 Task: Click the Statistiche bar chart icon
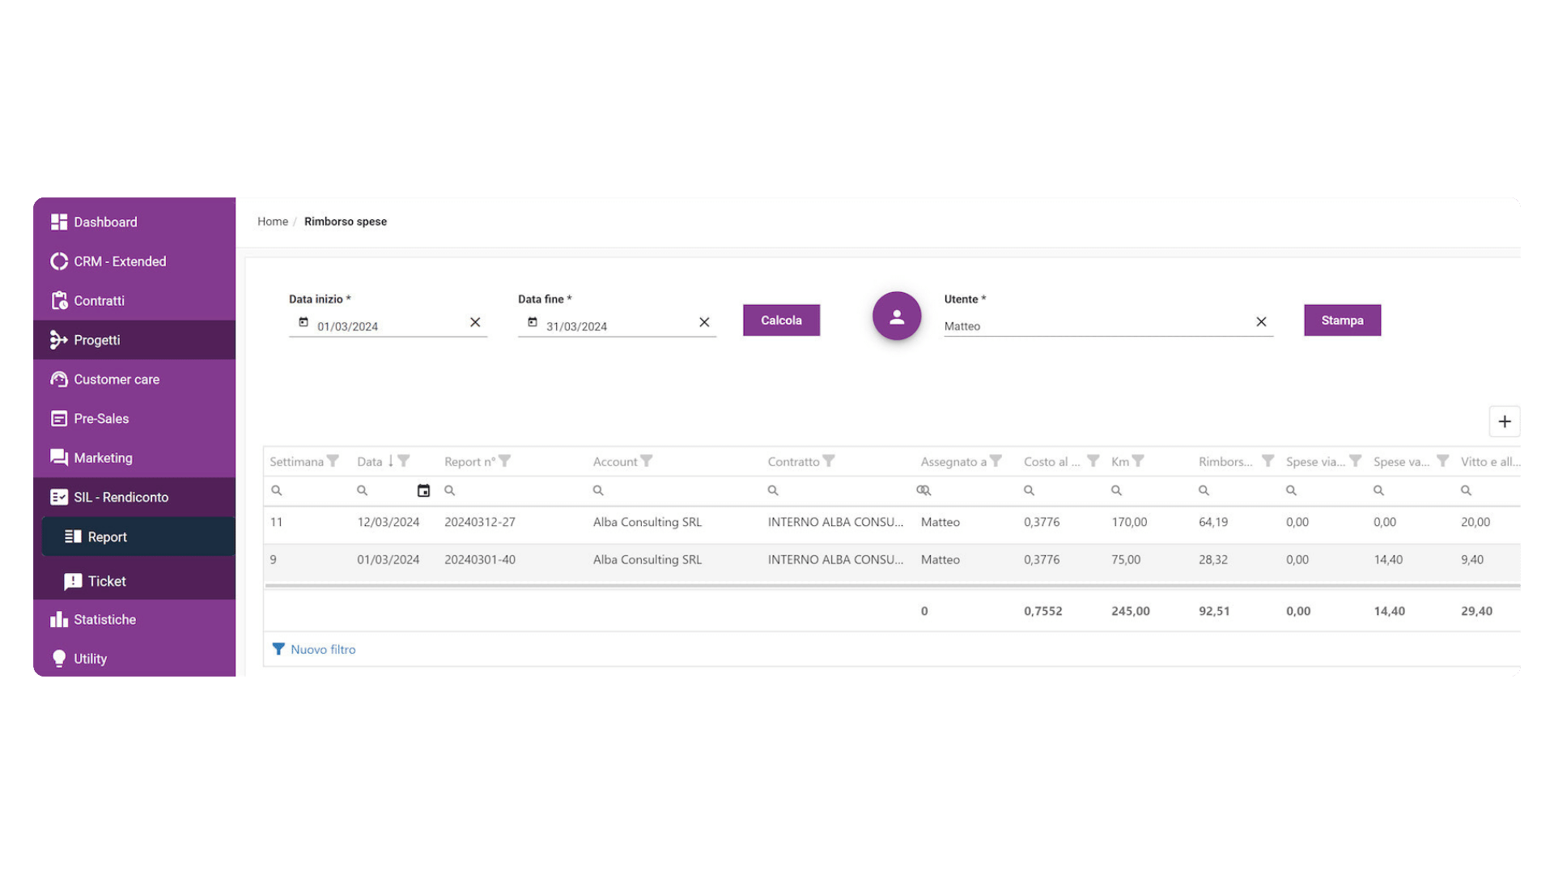point(59,619)
